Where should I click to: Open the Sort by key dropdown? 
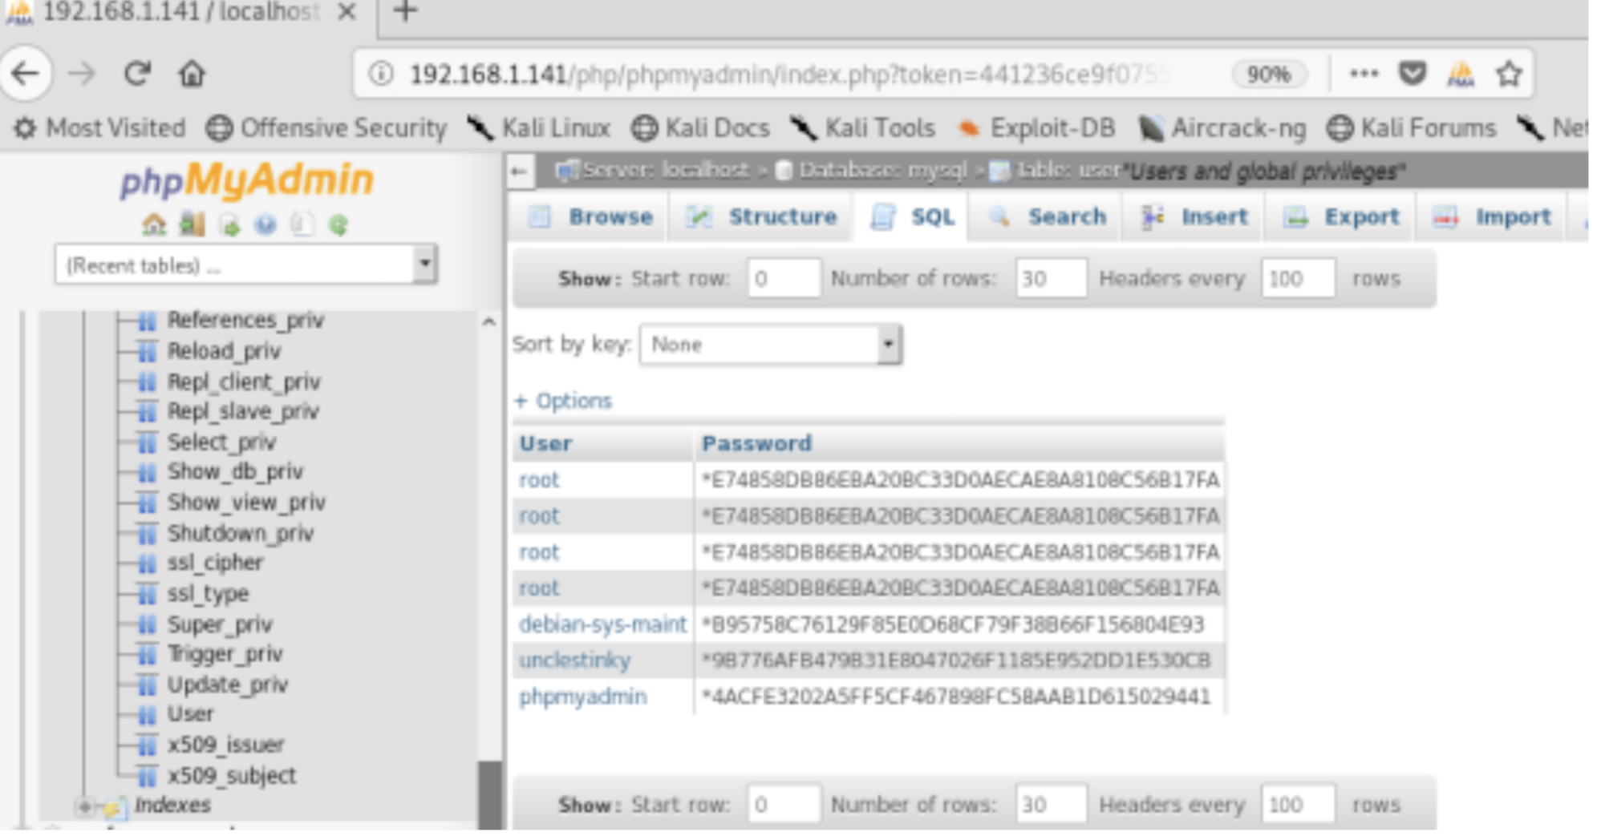coord(771,345)
